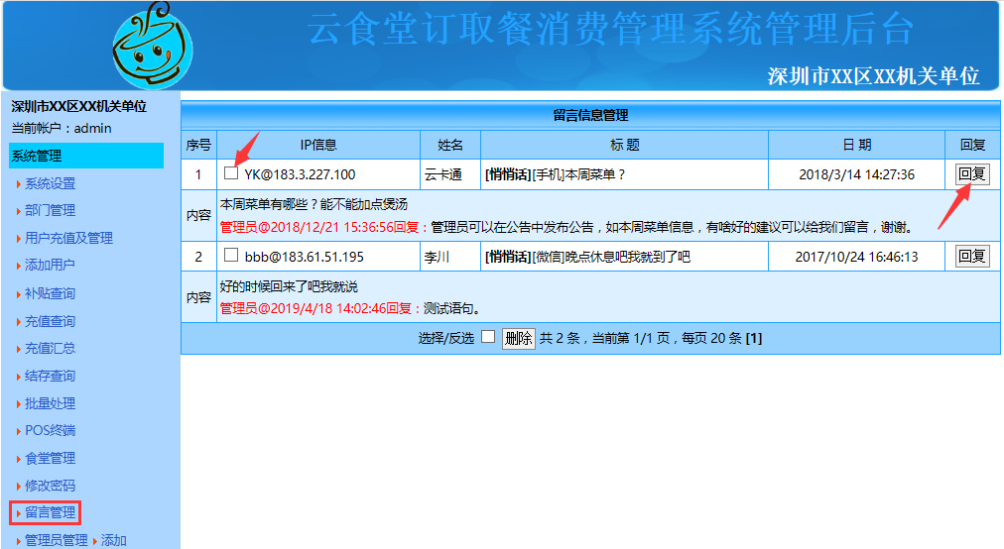
Task: Go to POS终端 page
Action: pos(50,430)
